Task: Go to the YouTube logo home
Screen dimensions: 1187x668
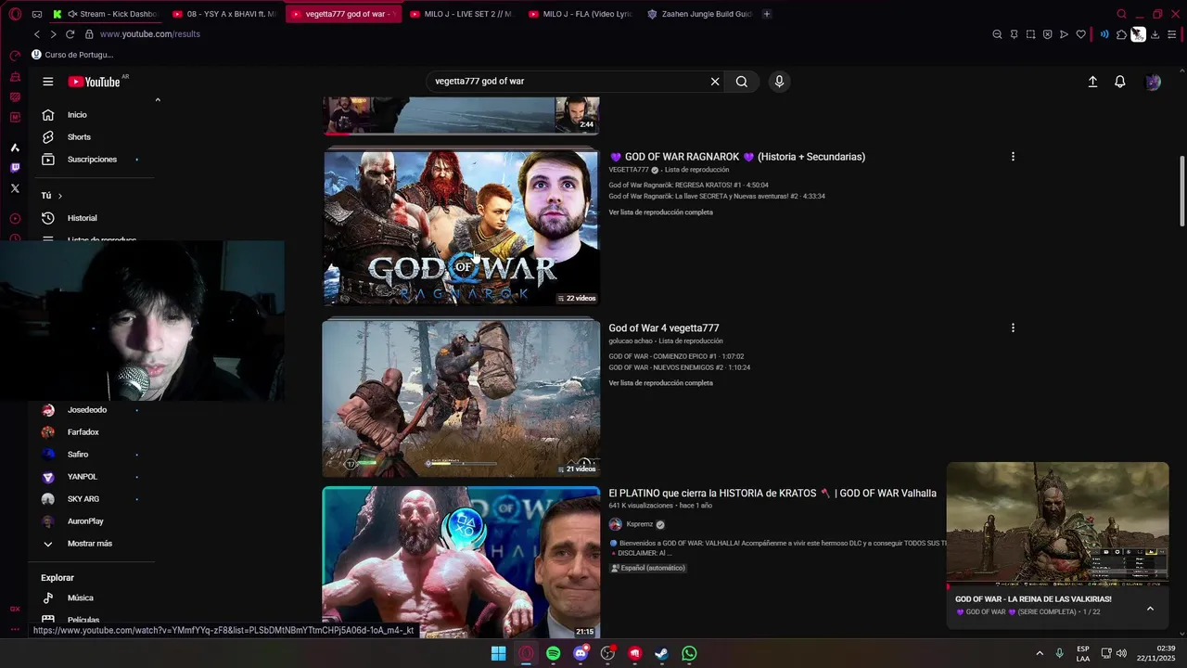Action: coord(96,82)
